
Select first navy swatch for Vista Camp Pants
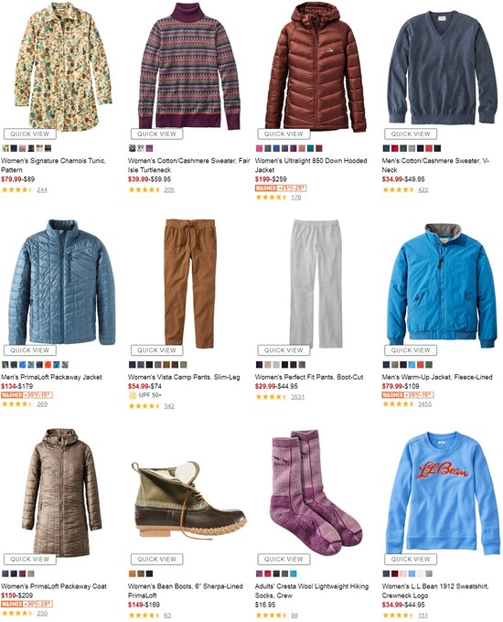[x=132, y=365]
